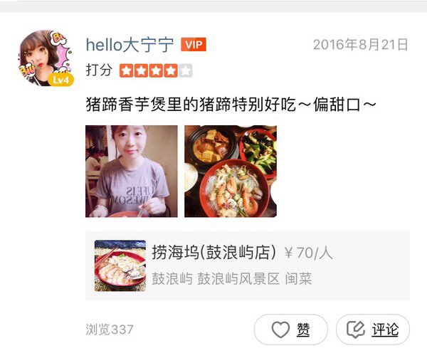The width and height of the screenshot is (427, 358).
Task: Click the 赞 like button
Action: 291,330
